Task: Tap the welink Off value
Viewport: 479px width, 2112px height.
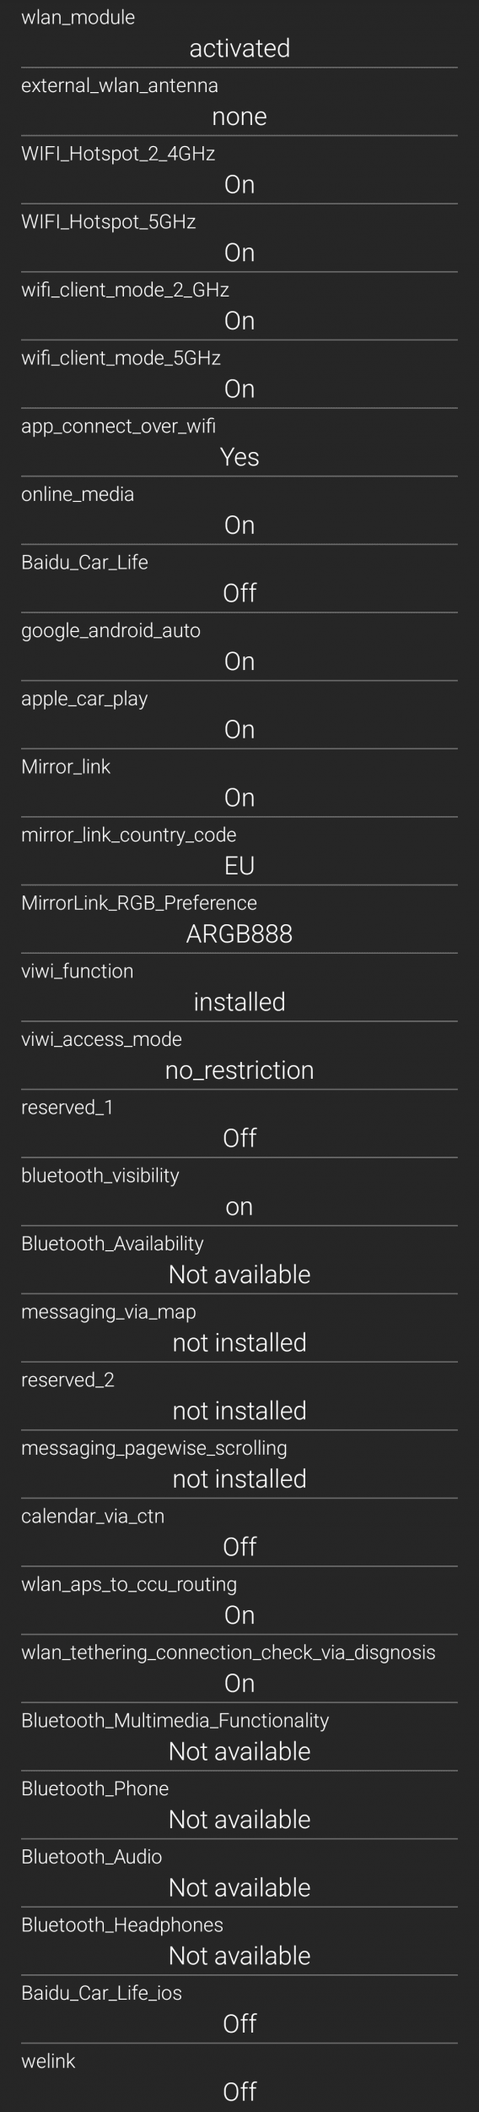Action: [239, 2092]
